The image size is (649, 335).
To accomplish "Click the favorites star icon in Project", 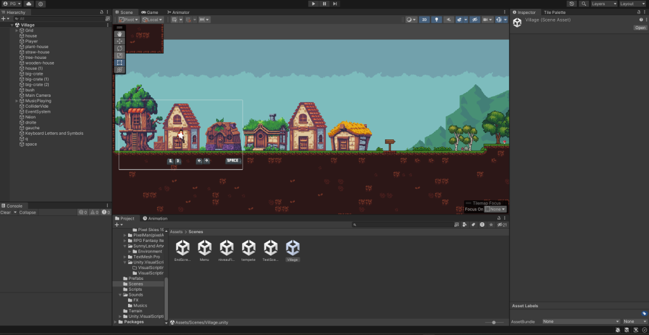I will coord(491,225).
